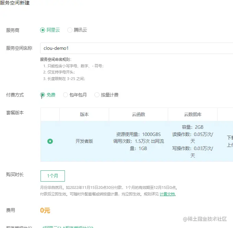Viewport: 233px width, 228px height.
Task: Click the 服务商 field label
Action: coord(13,30)
